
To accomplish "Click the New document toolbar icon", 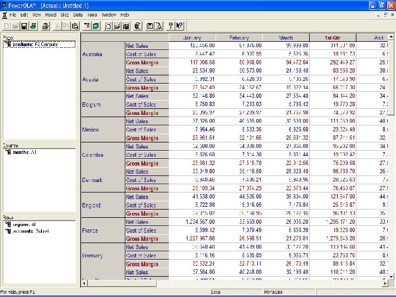I will (7, 26).
